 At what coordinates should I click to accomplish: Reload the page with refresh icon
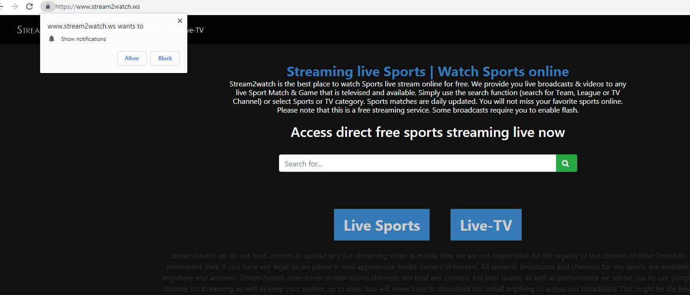[x=29, y=6]
